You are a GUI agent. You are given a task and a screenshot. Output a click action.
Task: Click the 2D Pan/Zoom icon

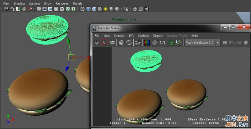click(29, 9)
